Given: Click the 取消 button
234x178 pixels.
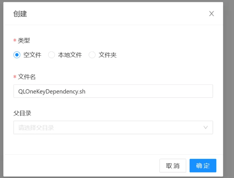Looking at the screenshot, I should pos(173,166).
